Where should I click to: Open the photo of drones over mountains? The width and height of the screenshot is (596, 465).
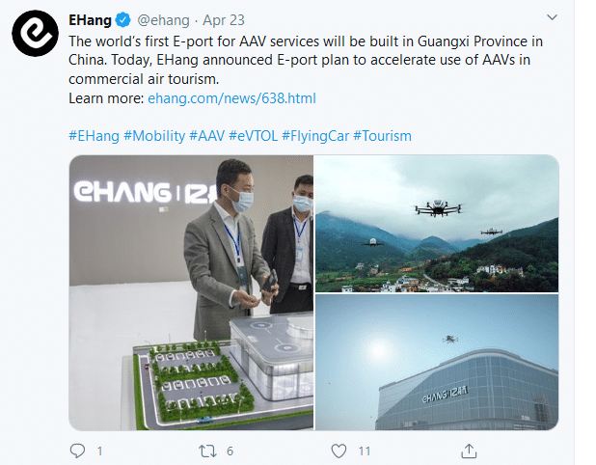click(x=437, y=223)
